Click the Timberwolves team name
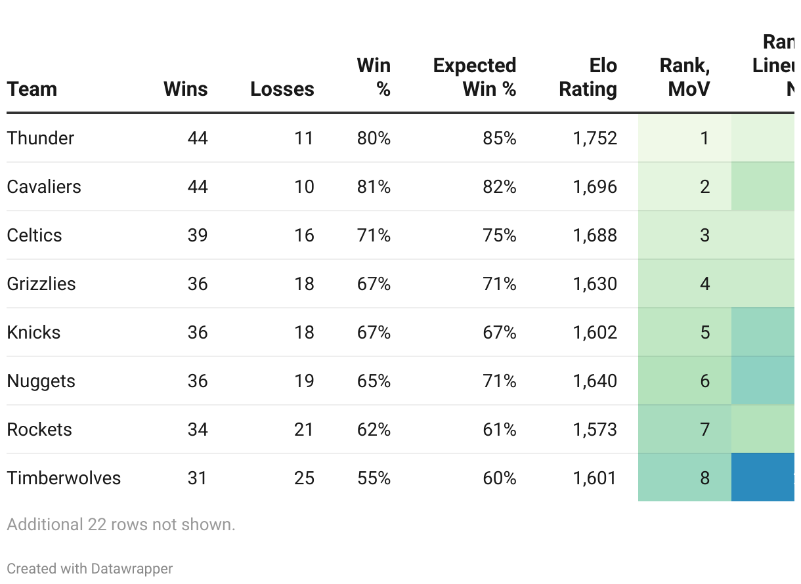Screen dimensions: 801x584 [x=64, y=478]
